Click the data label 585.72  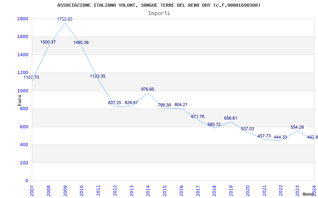tap(214, 124)
